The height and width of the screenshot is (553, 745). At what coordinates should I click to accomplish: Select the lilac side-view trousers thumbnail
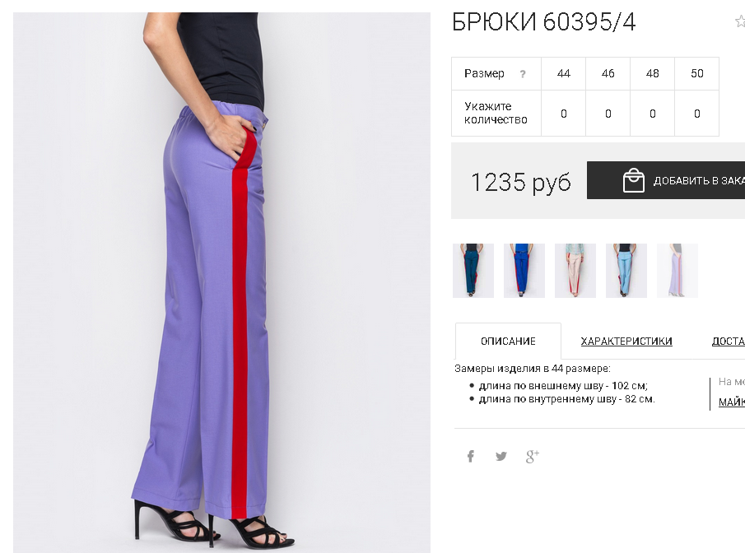tap(677, 271)
